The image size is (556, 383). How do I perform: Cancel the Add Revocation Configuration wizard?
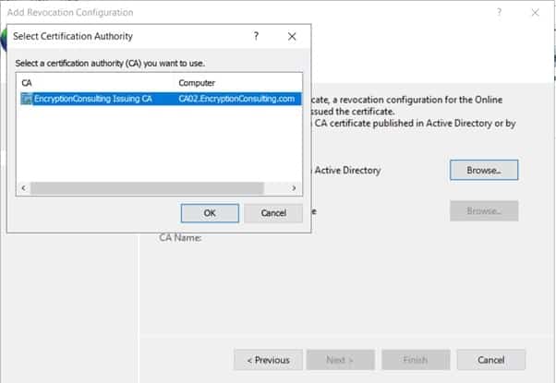point(491,360)
